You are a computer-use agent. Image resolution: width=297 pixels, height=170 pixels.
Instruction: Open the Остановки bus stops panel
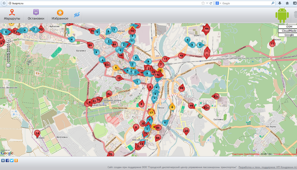[x=36, y=15]
